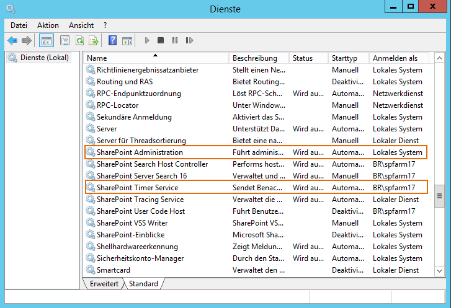Click the scrollbar up arrow
451x308 pixels.
click(439, 58)
